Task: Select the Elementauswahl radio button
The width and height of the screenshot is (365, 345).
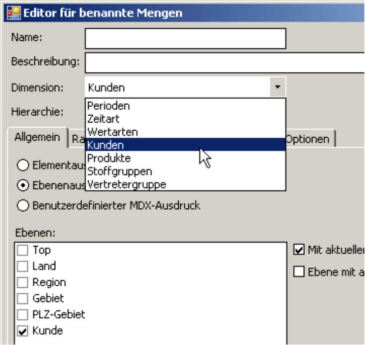Action: [x=23, y=165]
